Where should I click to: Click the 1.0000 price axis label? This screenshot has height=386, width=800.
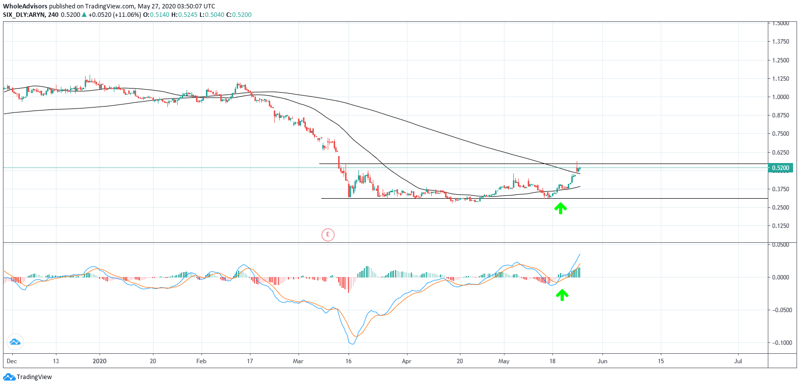point(781,97)
